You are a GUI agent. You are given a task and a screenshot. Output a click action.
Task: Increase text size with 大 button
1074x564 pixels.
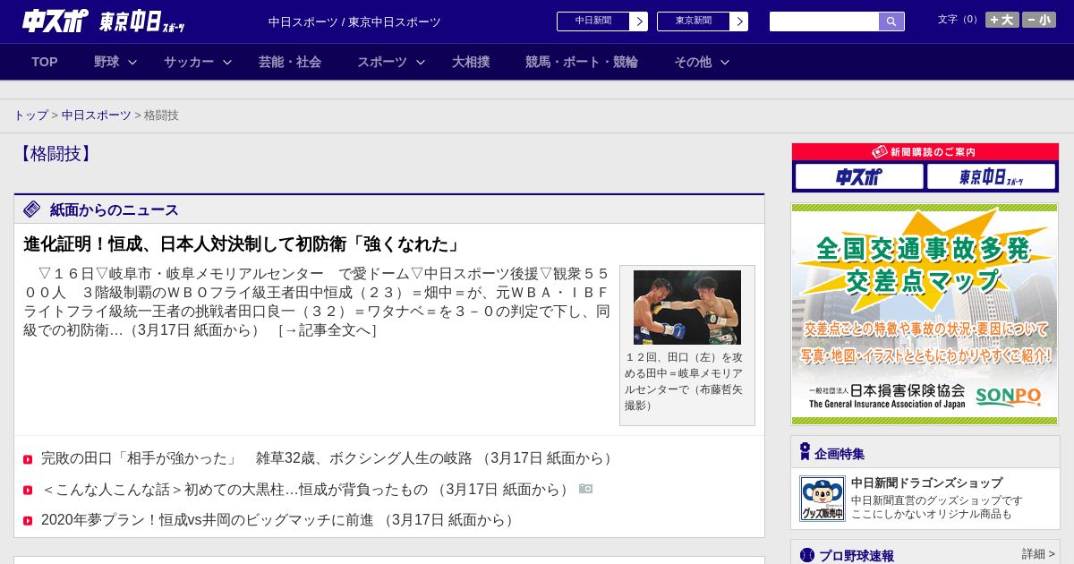point(1002,20)
